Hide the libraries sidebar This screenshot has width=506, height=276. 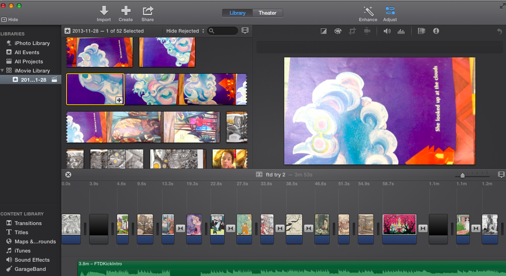10,20
